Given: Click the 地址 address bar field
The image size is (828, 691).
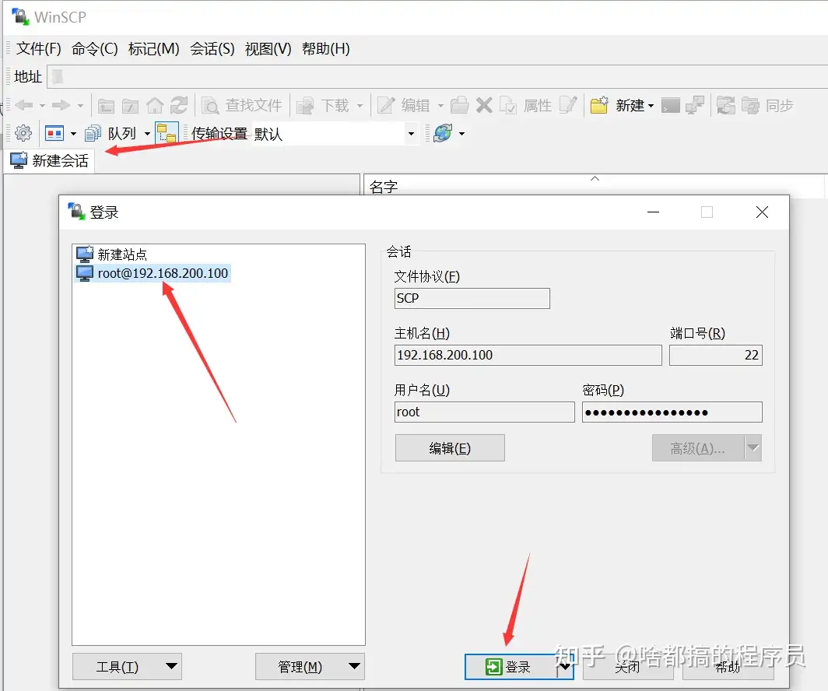Looking at the screenshot, I should tap(437, 77).
